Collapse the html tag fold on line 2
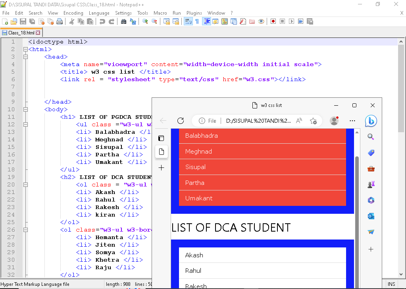The image size is (406, 289). (x=25, y=49)
